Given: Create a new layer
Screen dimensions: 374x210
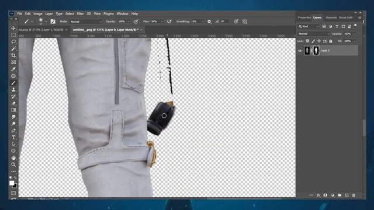Looking at the screenshot, I should click(x=347, y=195).
